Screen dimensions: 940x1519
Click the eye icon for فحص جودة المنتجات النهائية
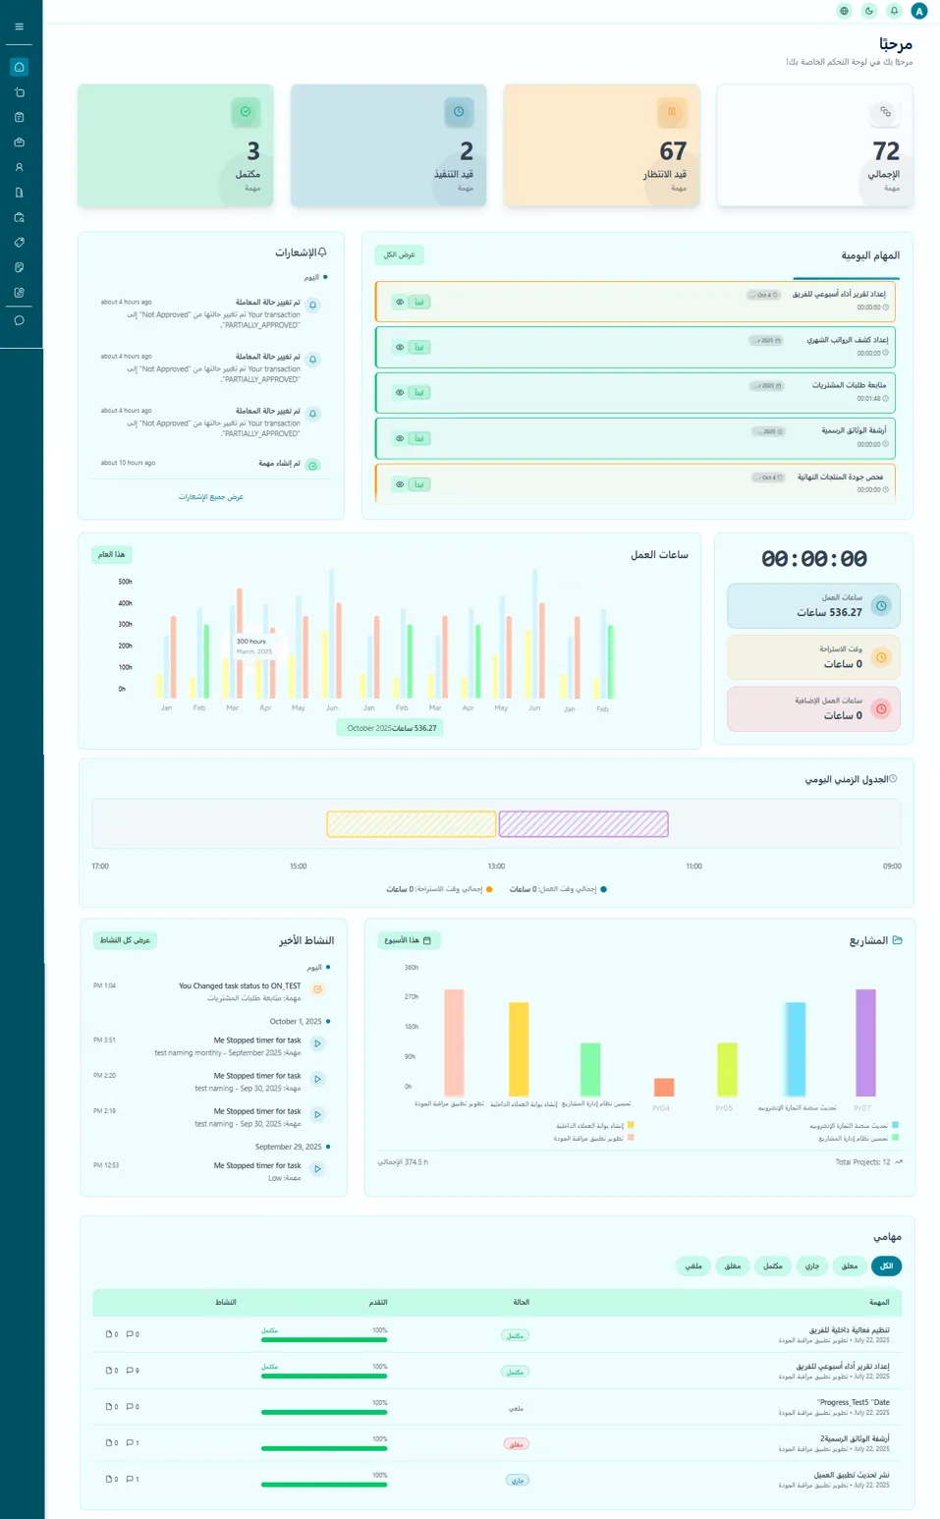400,484
